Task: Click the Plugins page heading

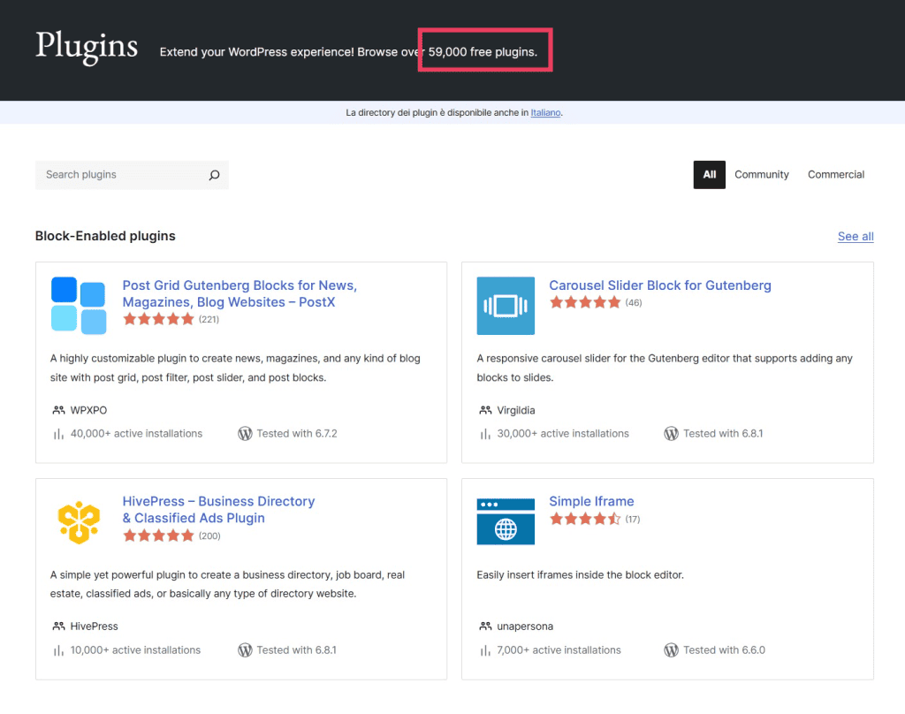Action: pyautogui.click(x=87, y=47)
